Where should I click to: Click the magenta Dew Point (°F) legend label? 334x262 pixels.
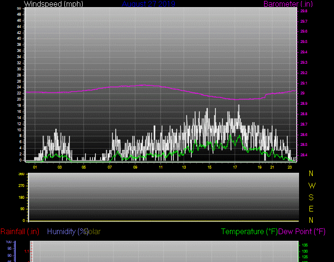(302, 232)
